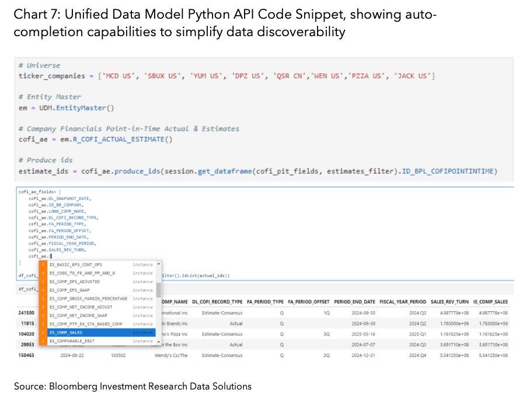This screenshot has width=526, height=400.
Task: Click the Wendy's Co/The company name cell
Action: coord(171,356)
